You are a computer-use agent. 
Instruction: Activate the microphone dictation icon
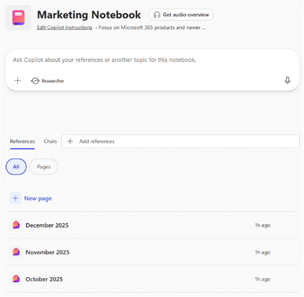287,80
